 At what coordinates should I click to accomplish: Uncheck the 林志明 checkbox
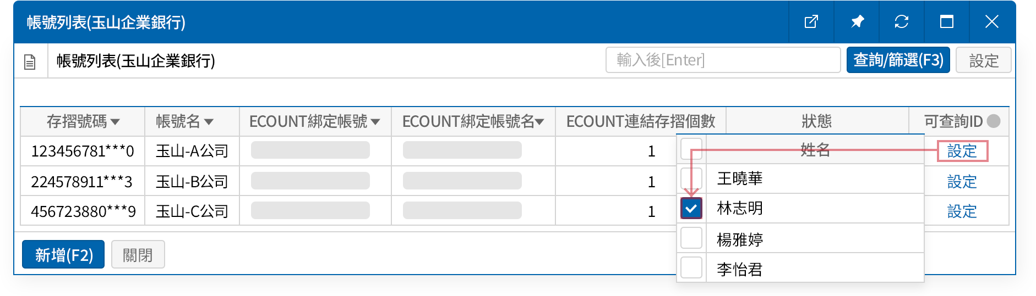691,208
